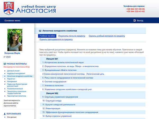
Task: Switch to the Учебное пособие tab
Action: (47, 36)
